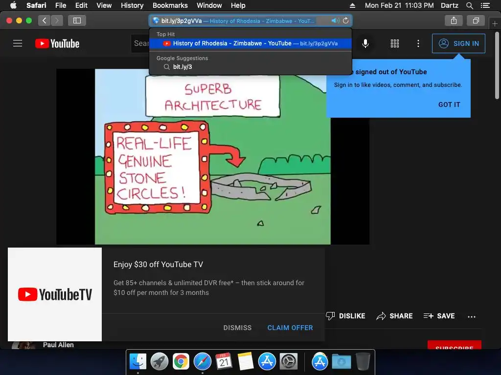Open the YouTube apps grid
Viewport: 501px width, 375px height.
pyautogui.click(x=395, y=43)
